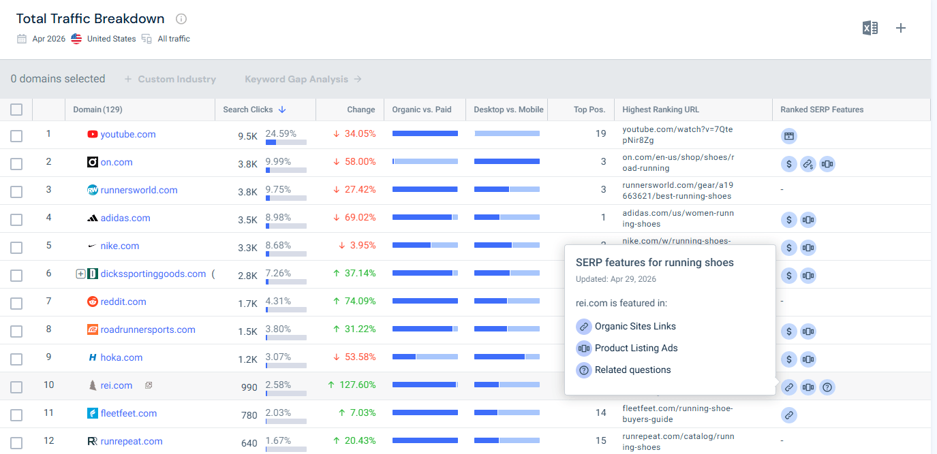Viewport: 937px width, 454px height.
Task: Click product listing icon in roadrunnersports.com row
Action: [808, 331]
